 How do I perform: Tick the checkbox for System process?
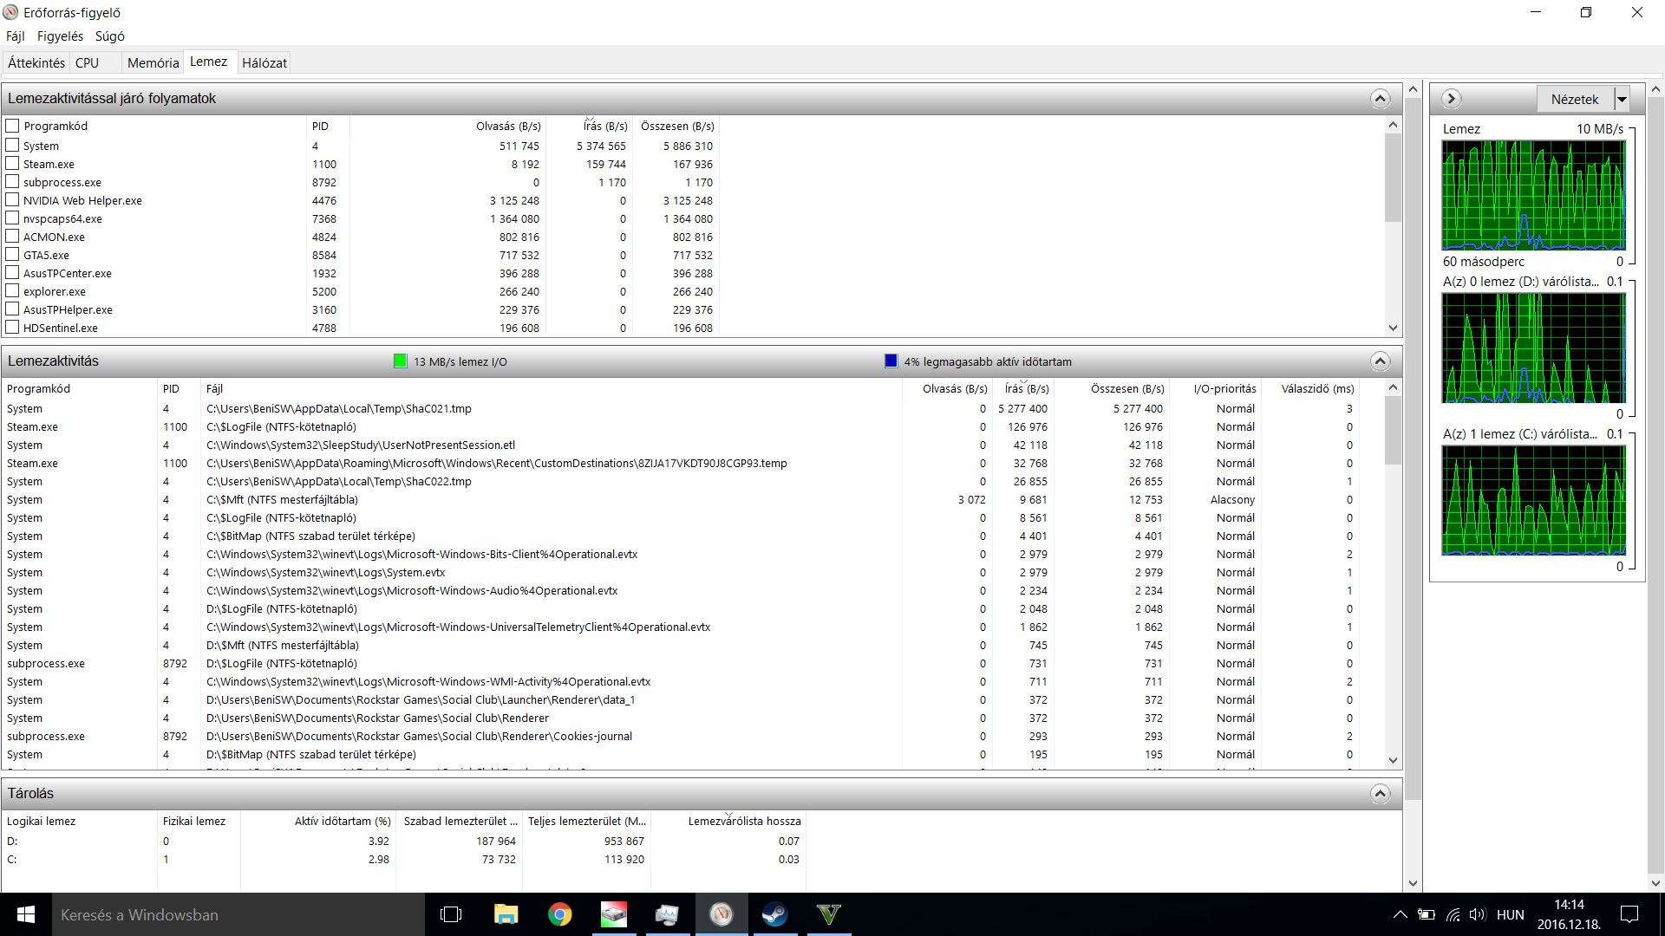[12, 145]
